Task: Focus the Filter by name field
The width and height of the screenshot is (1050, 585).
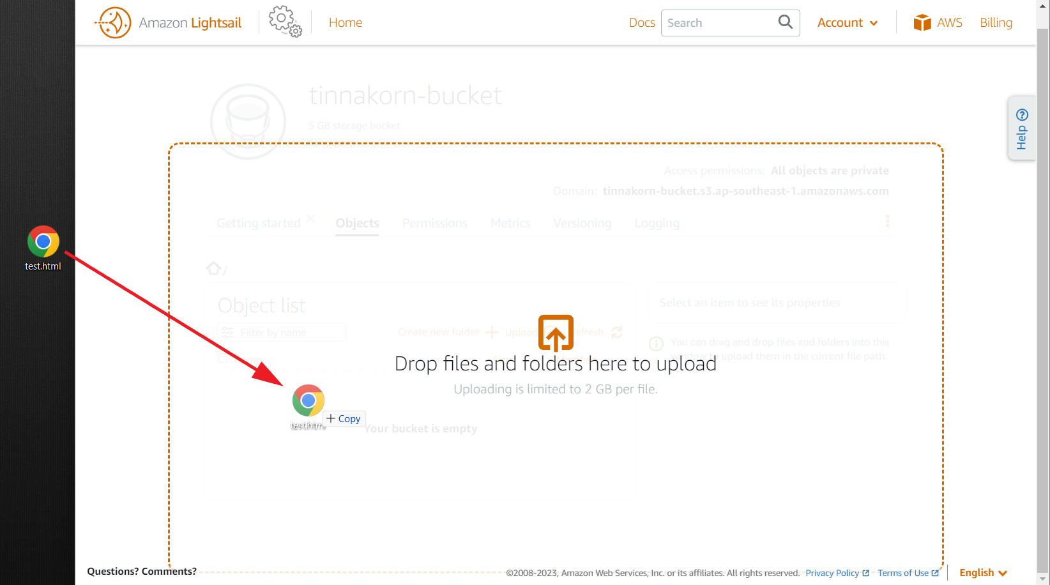Action: coord(282,332)
